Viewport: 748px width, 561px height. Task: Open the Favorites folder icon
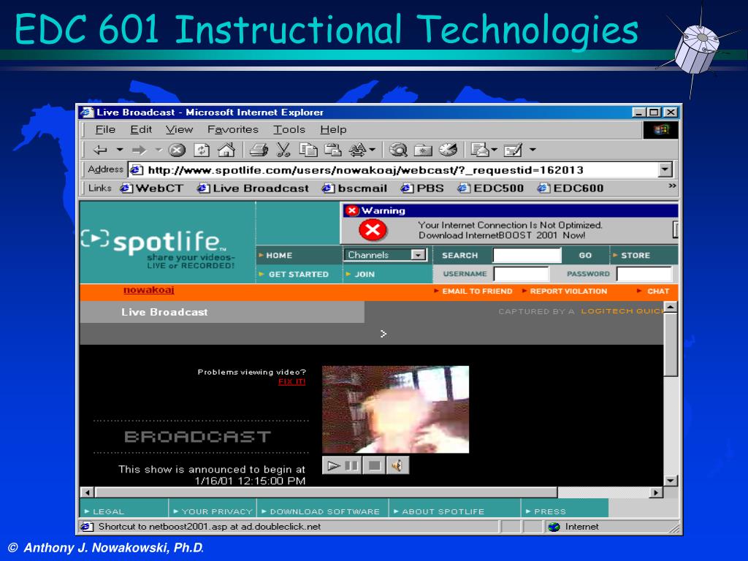[x=423, y=150]
